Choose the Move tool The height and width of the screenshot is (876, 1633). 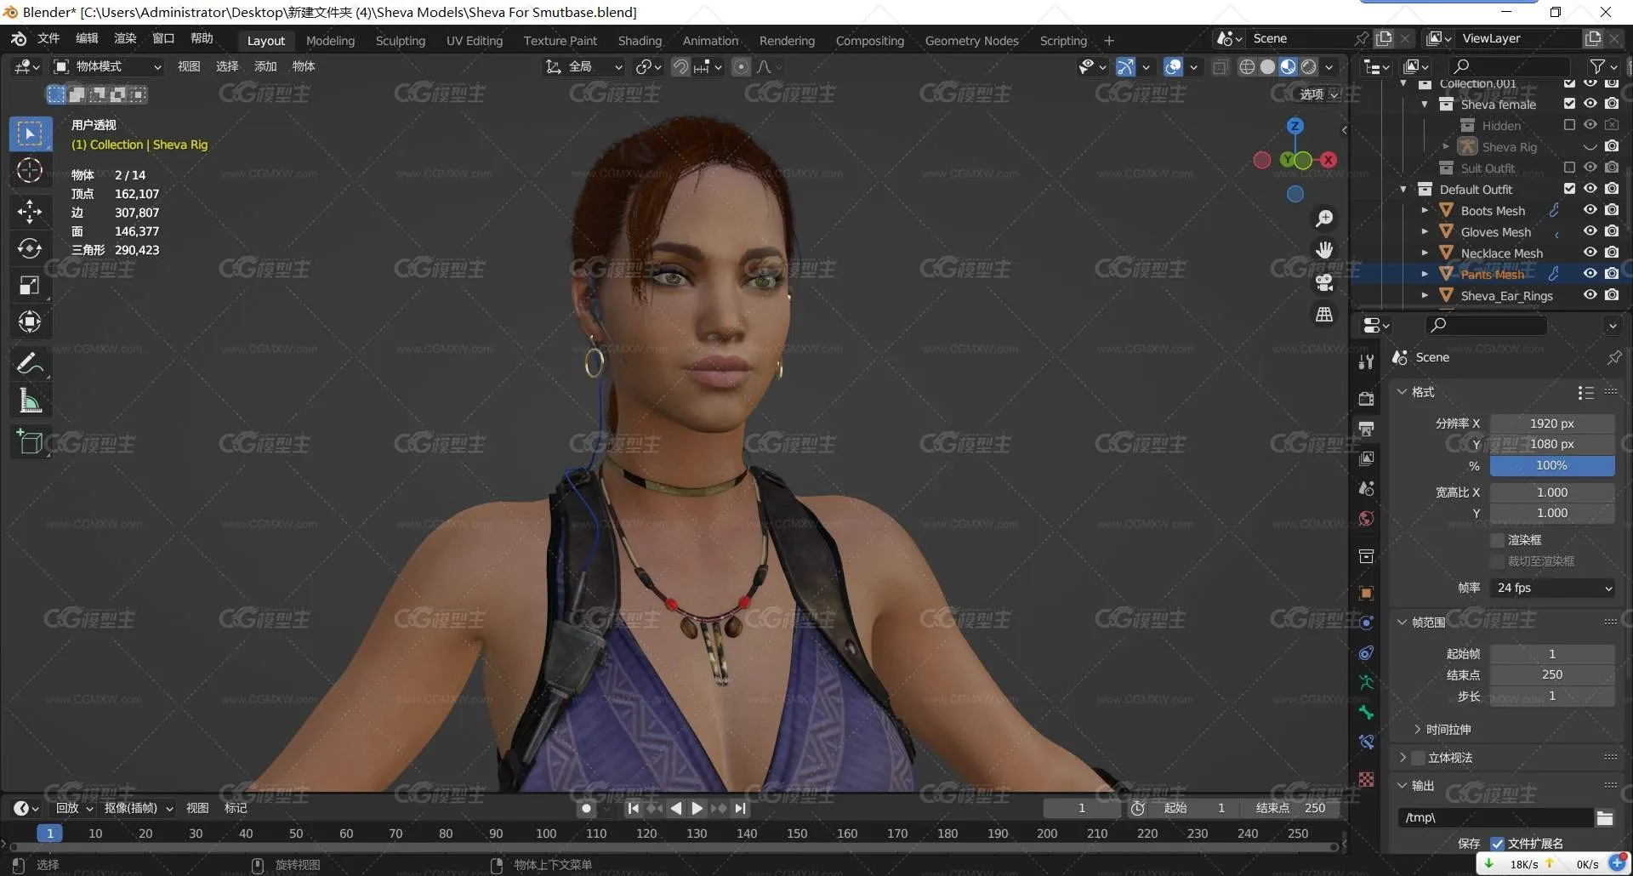coord(30,211)
